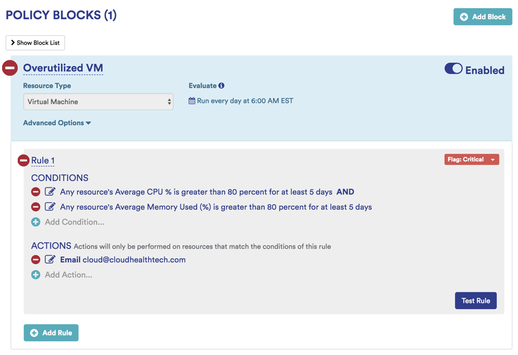Remove the Overutilized VM policy block
The width and height of the screenshot is (518, 355).
(10, 68)
